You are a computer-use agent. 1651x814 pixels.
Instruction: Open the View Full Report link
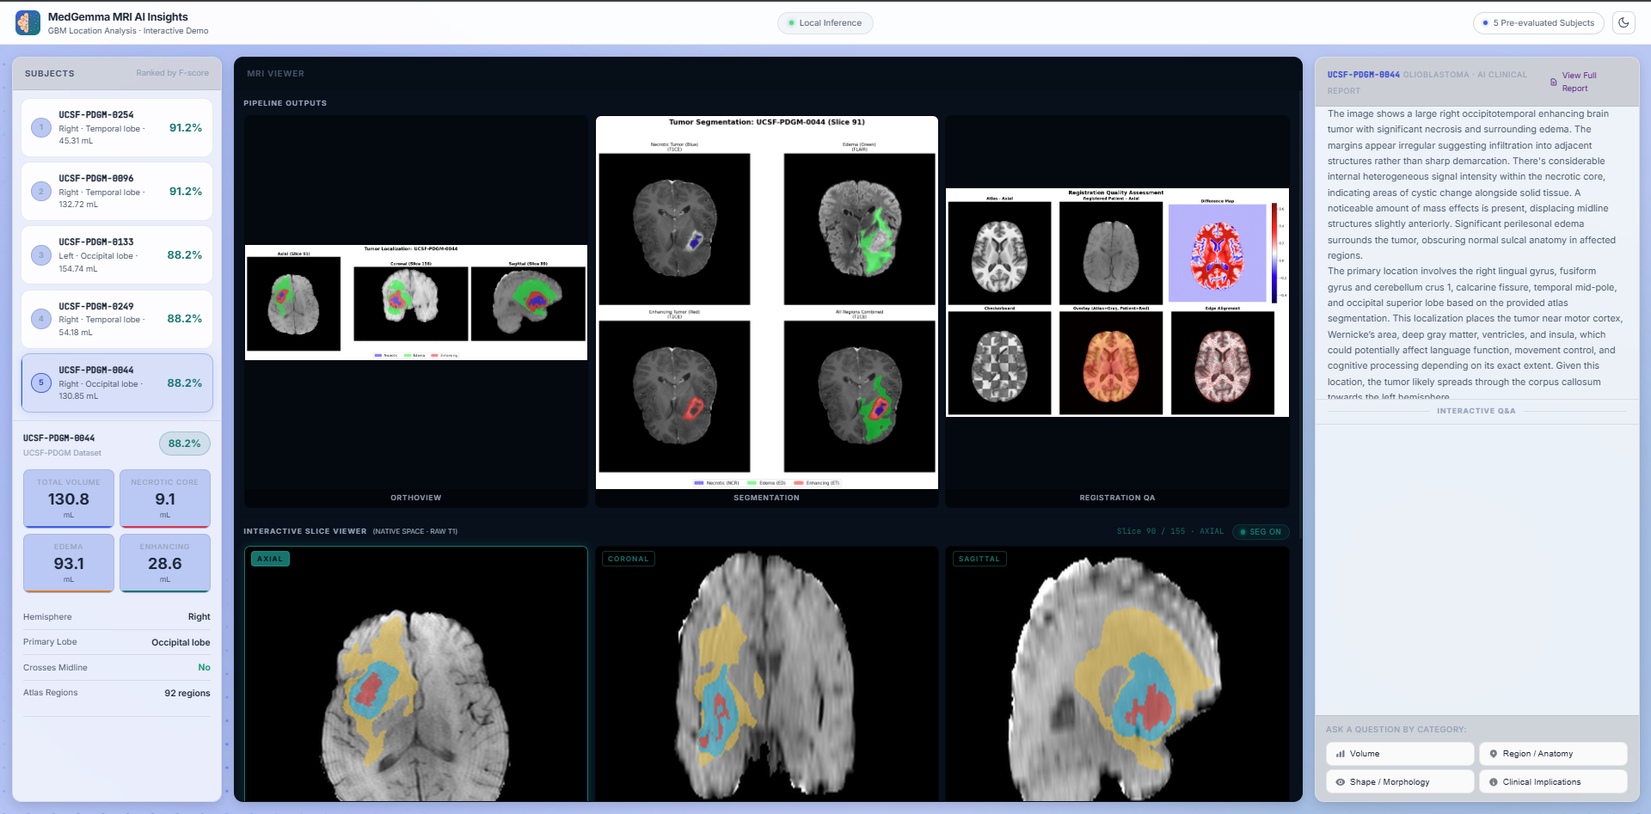[1579, 82]
